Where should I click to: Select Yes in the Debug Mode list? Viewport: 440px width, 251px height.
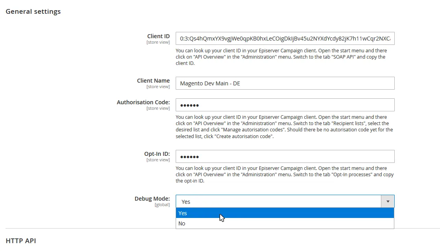coord(285,213)
